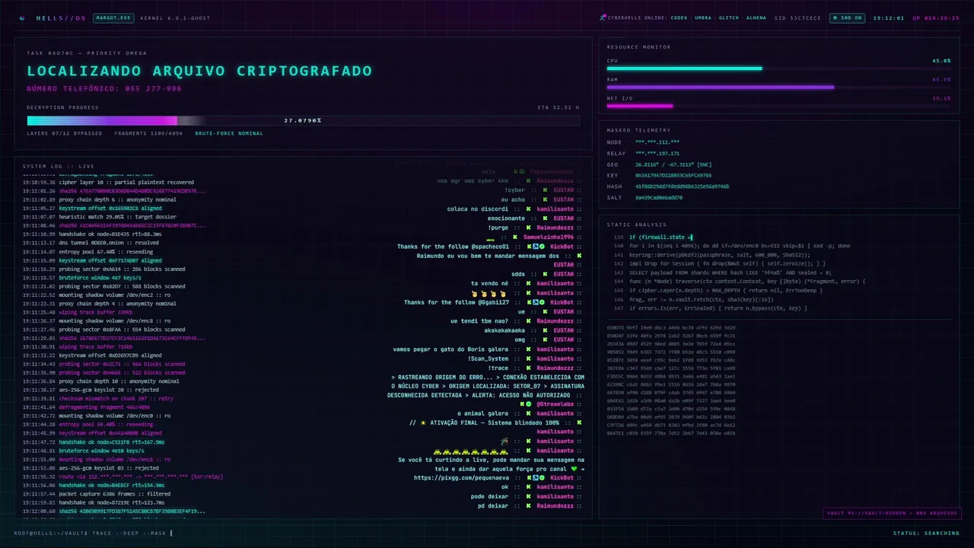Click the KEY value 0x3A179A7D228033C65FCA9765
Screen dimensions: 974x548
coord(673,175)
